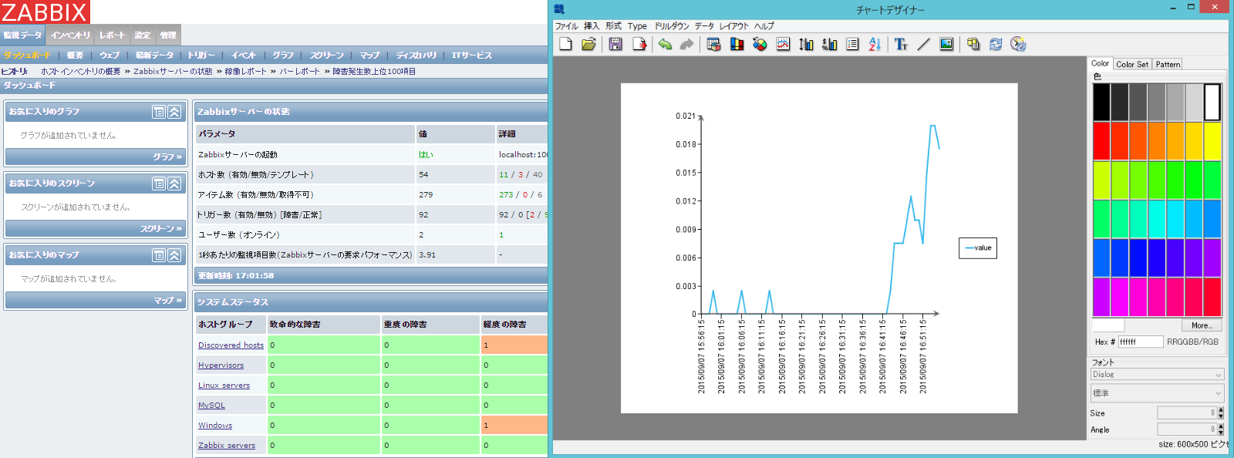Click the legend list icon in toolbar
Viewport: 1234px width, 458px height.
click(x=852, y=44)
